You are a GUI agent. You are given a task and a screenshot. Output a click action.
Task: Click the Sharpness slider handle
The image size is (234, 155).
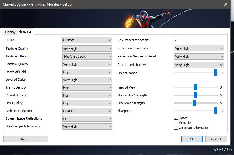tap(216, 111)
